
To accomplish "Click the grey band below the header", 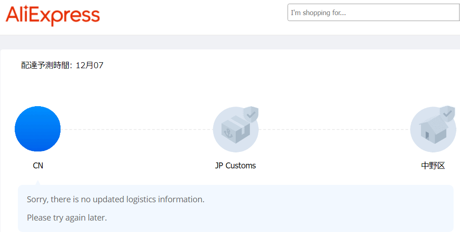I will [229, 42].
